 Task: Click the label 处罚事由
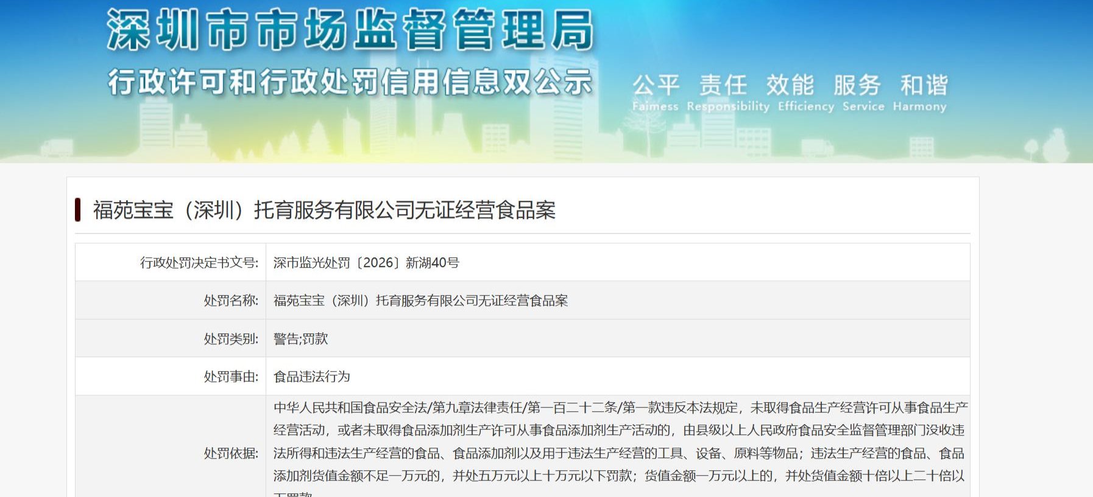click(231, 377)
